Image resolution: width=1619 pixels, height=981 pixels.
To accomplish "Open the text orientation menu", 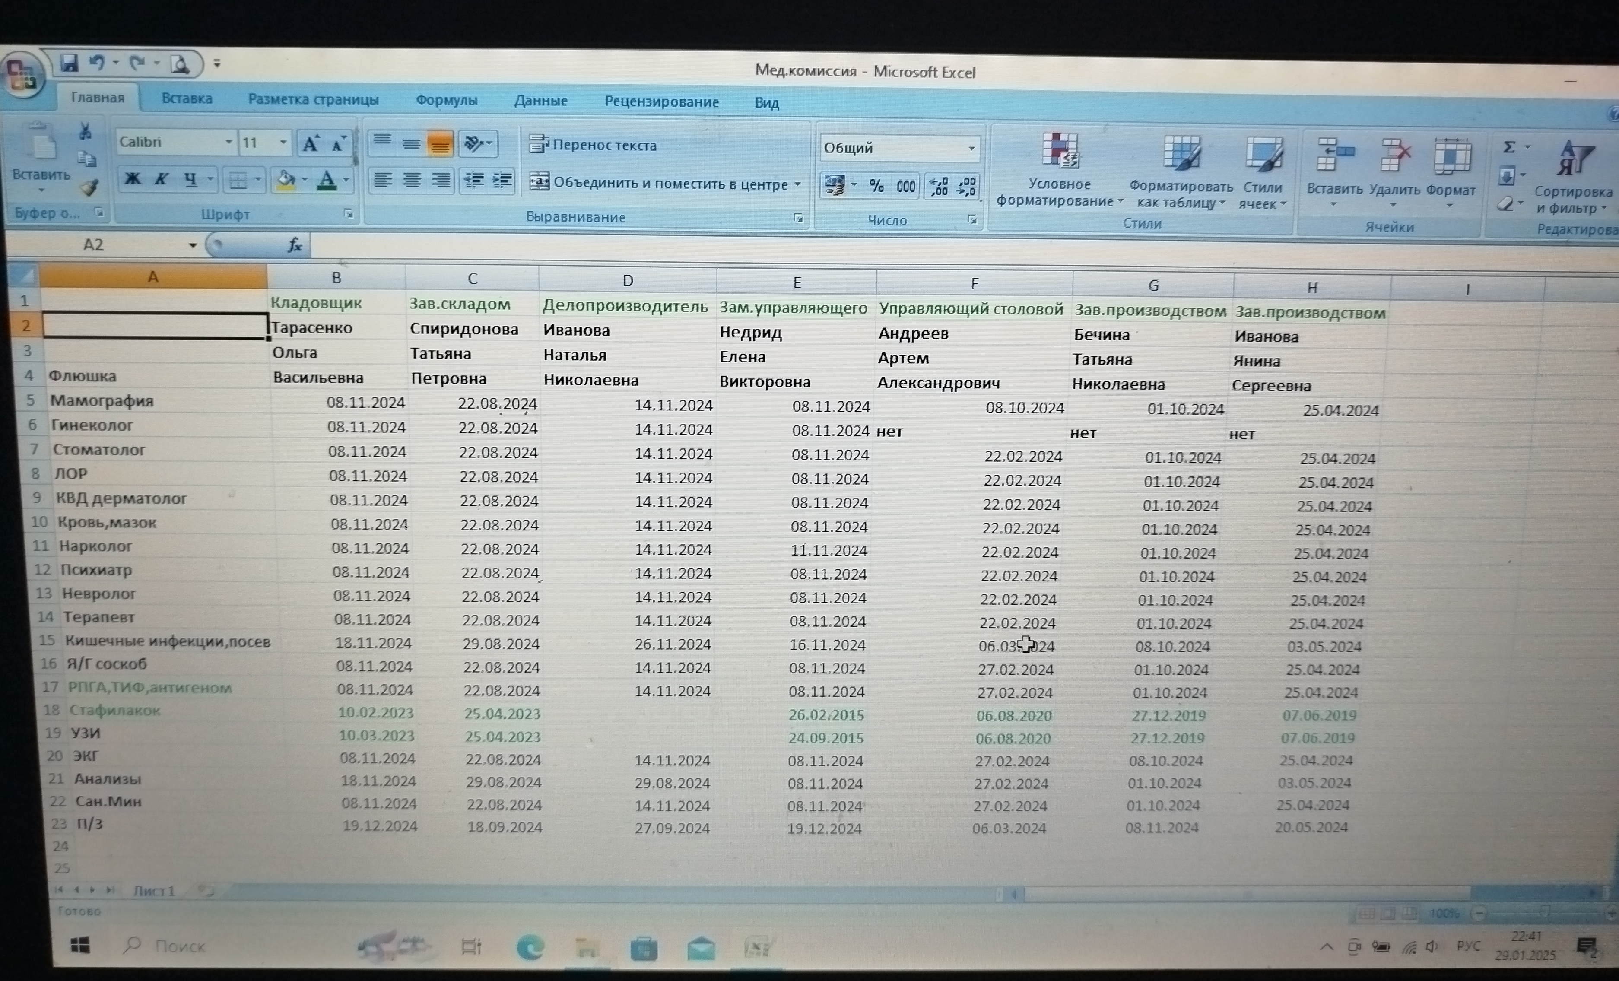I will coord(478,144).
